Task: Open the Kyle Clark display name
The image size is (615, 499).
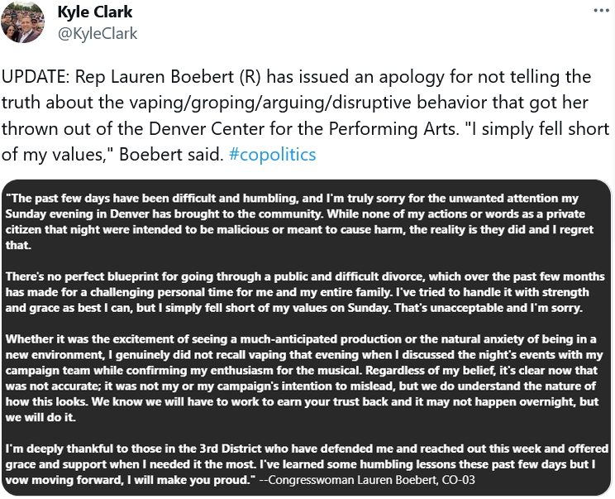Action: [x=95, y=12]
